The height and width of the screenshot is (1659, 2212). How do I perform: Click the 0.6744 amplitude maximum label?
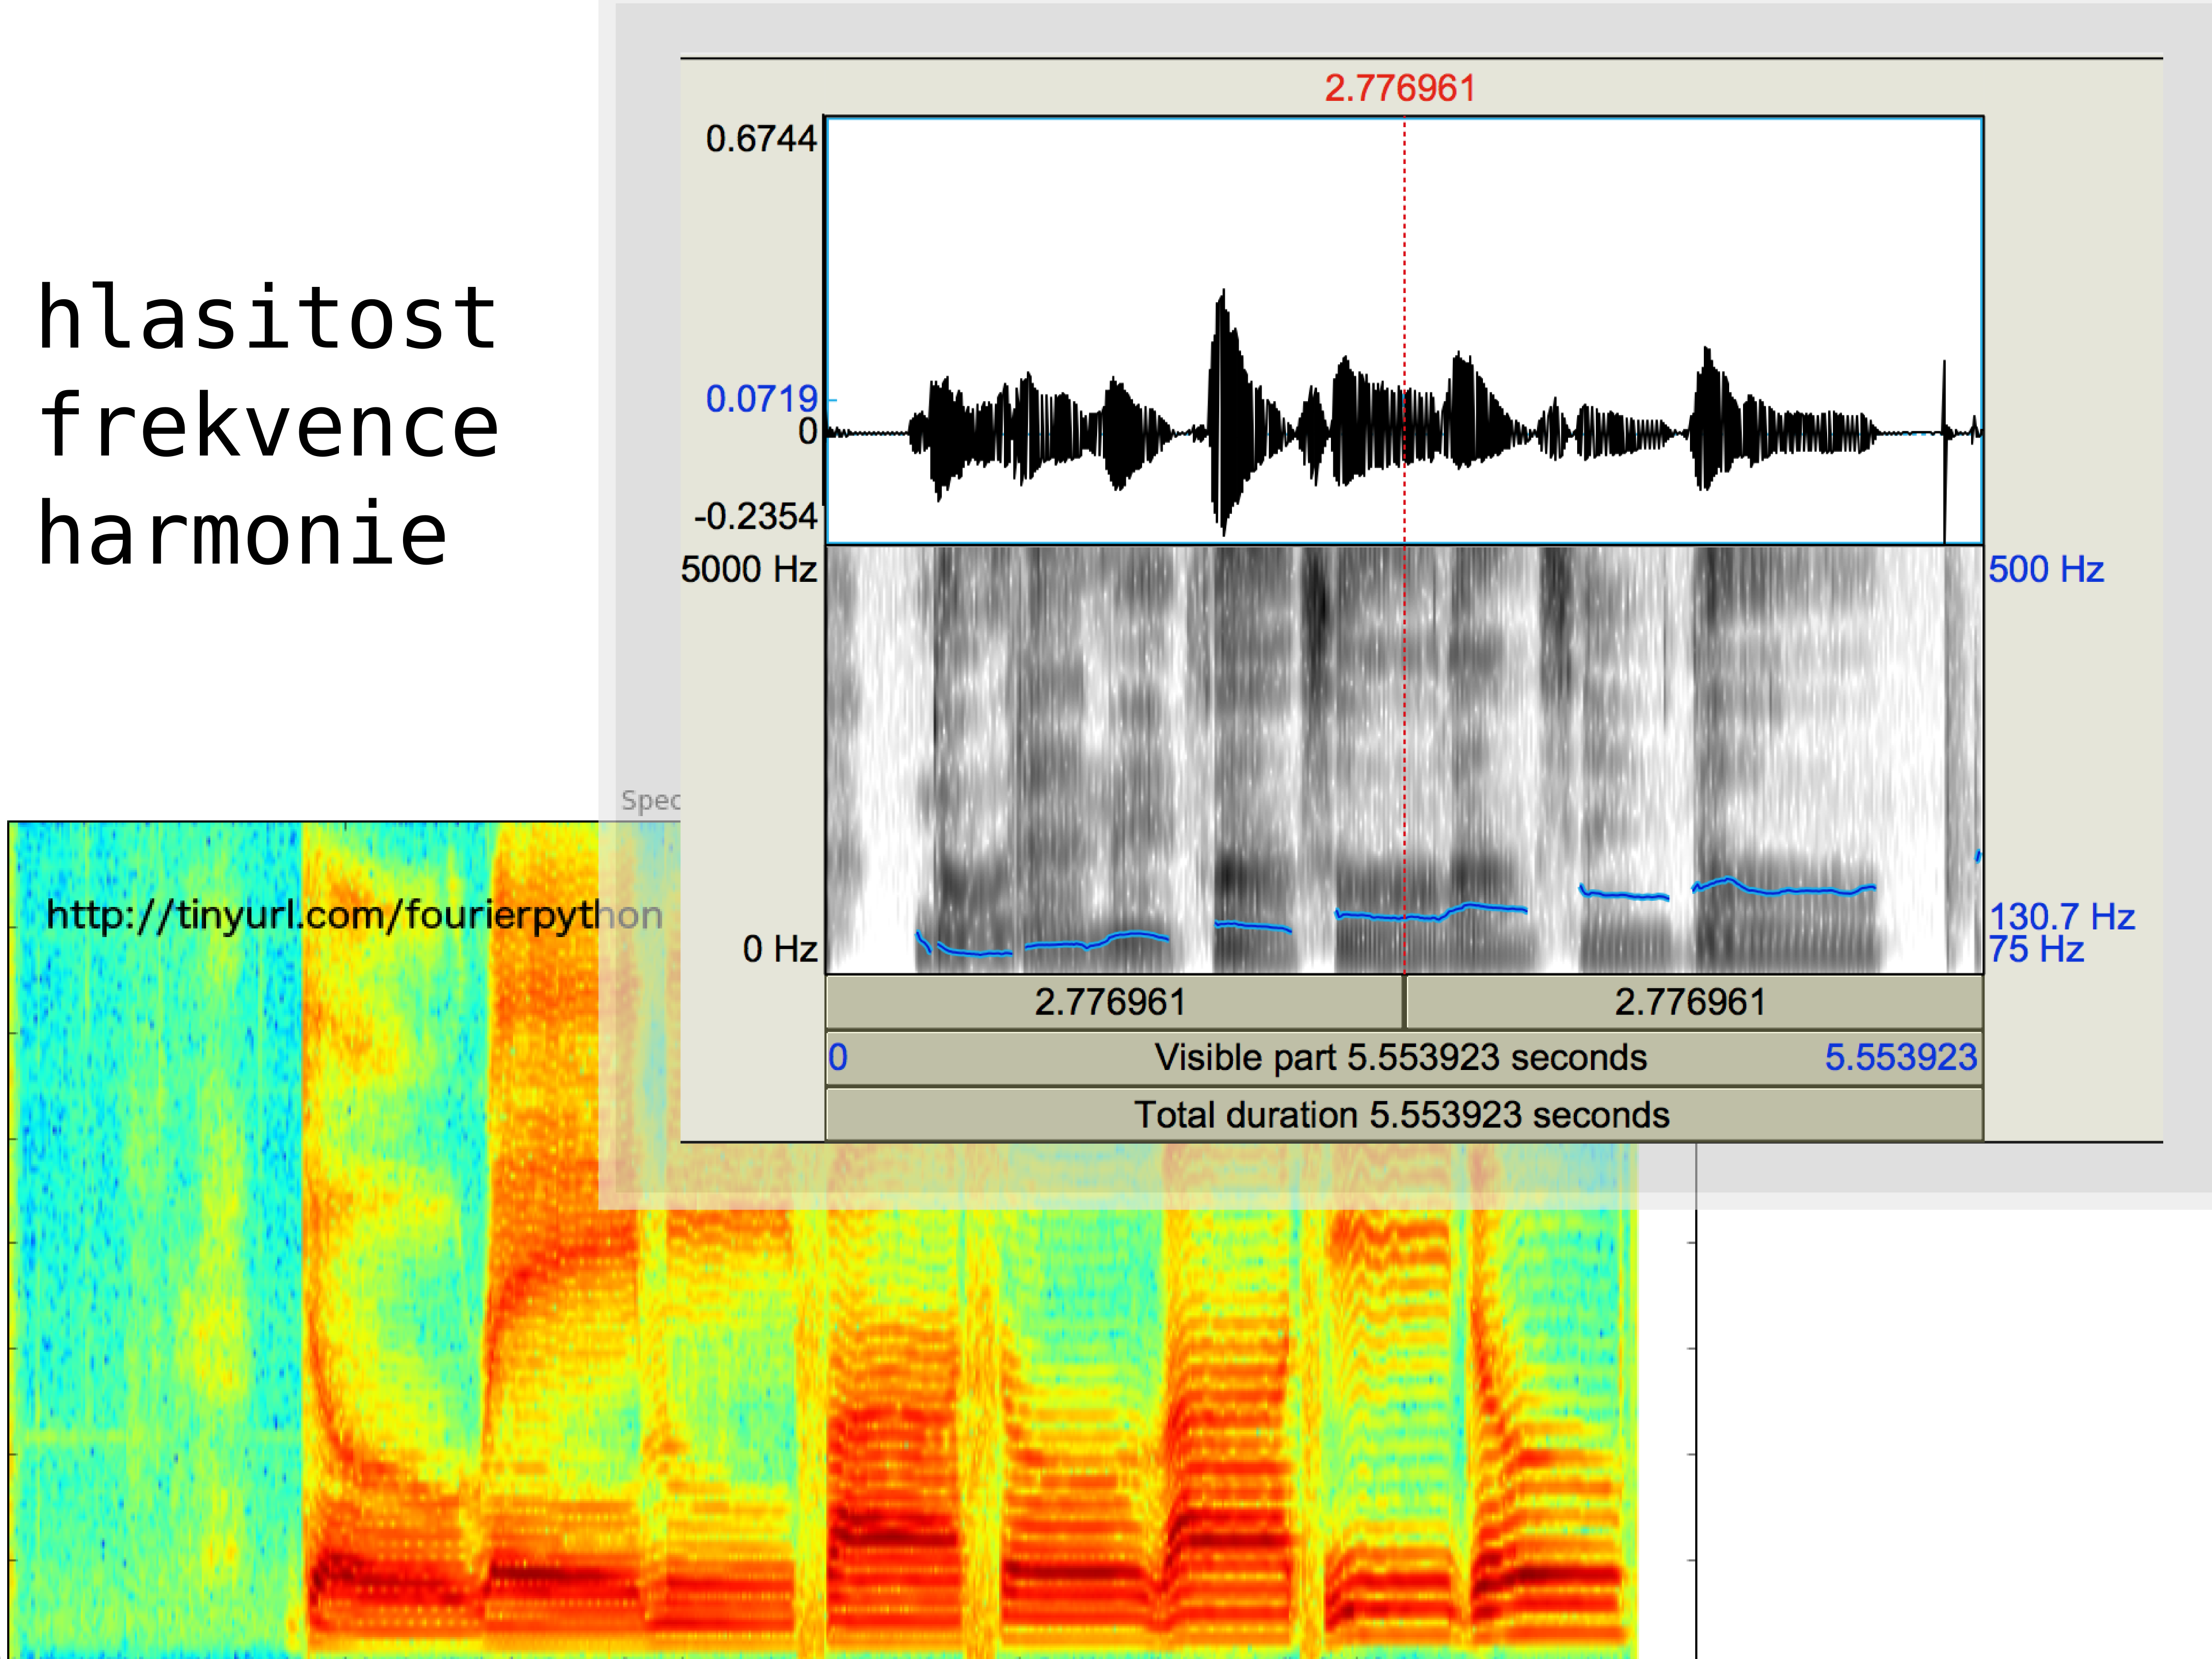tap(761, 138)
